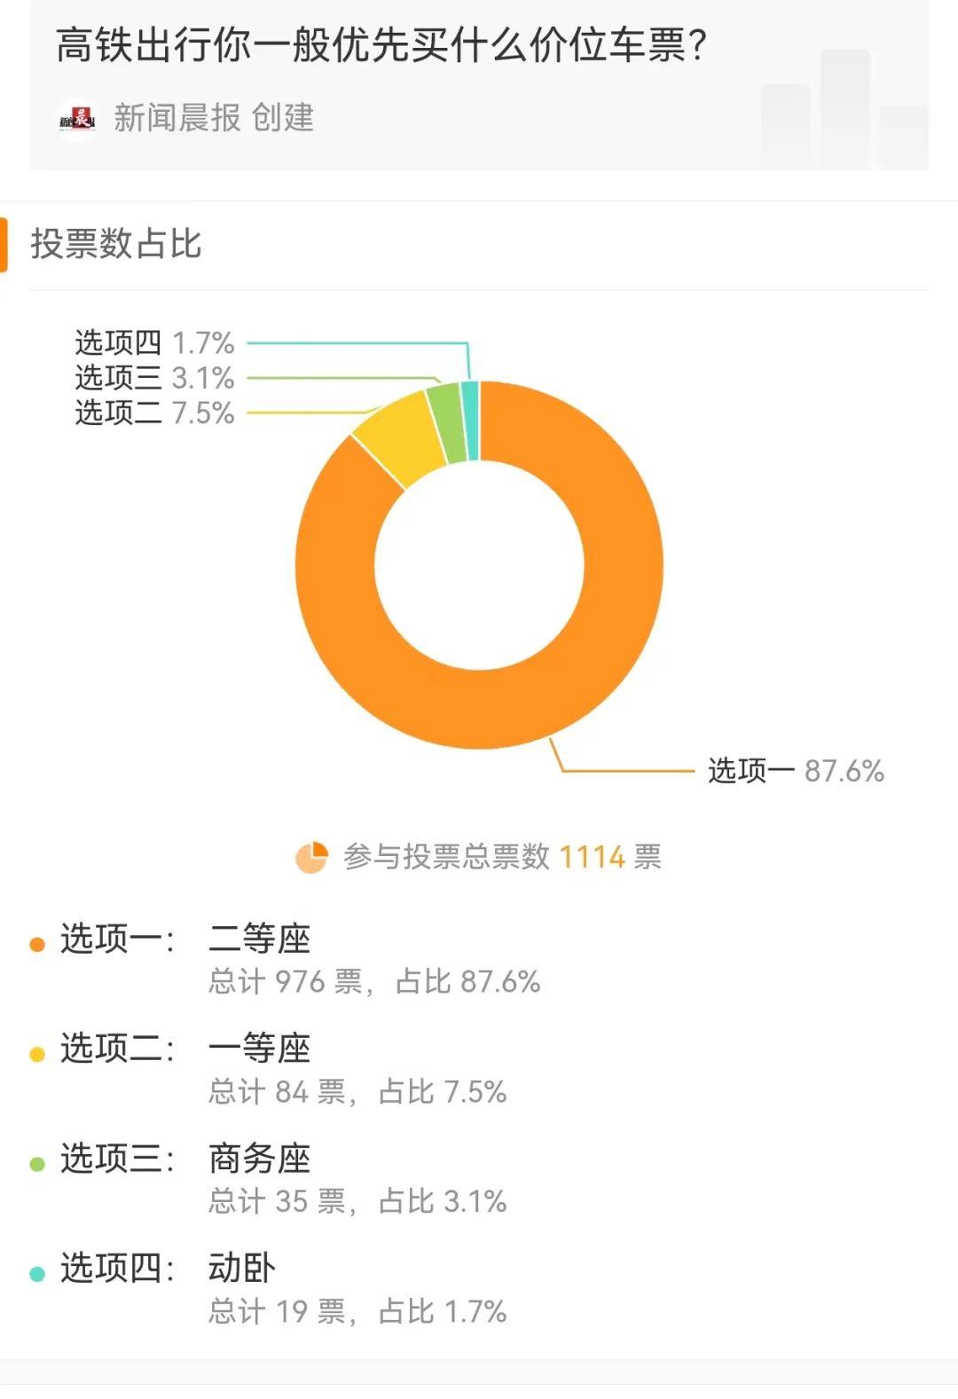Click the green donut chart segment

pos(447,422)
